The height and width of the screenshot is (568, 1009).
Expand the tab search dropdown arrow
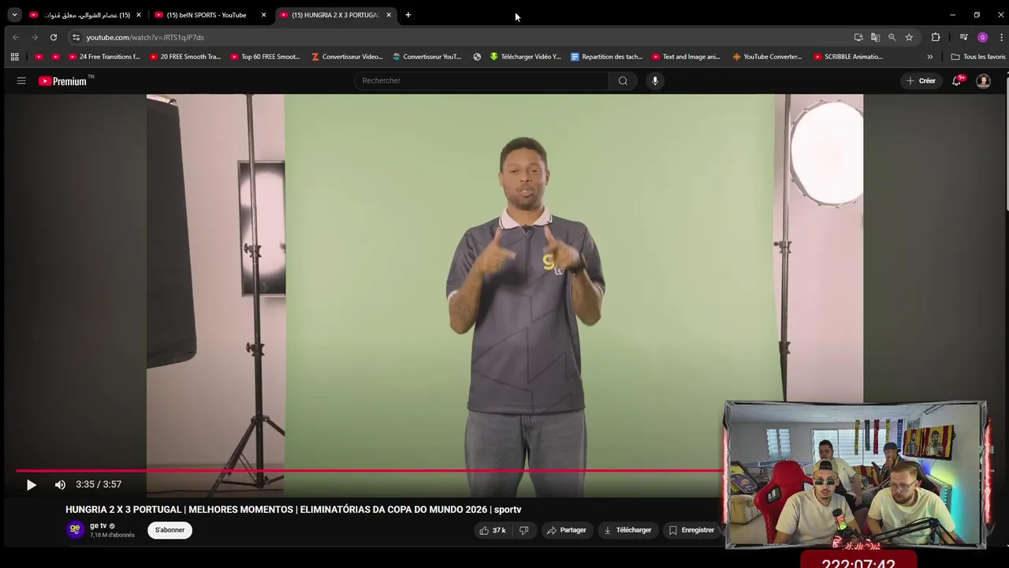coord(14,15)
